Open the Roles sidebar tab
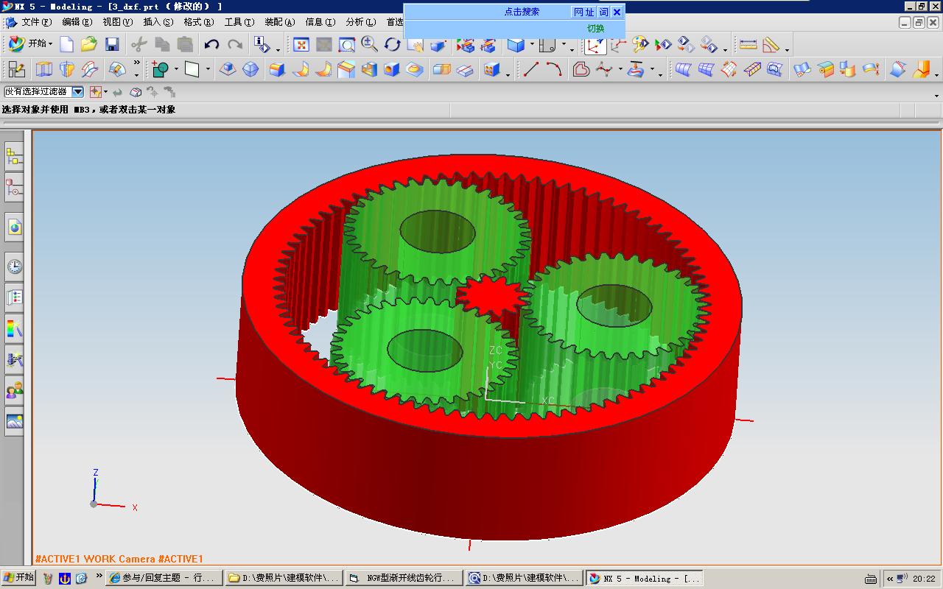This screenshot has width=943, height=589. tap(15, 390)
